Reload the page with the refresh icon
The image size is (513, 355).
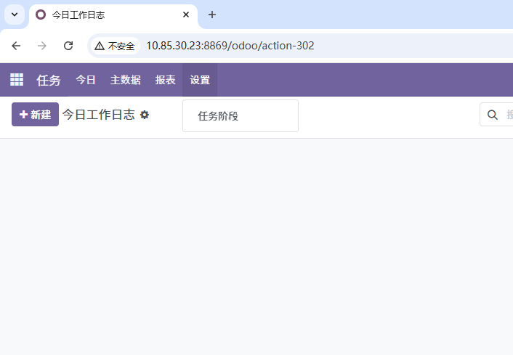click(68, 46)
